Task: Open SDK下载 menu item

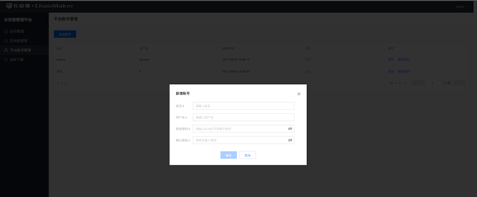Action: [17, 59]
